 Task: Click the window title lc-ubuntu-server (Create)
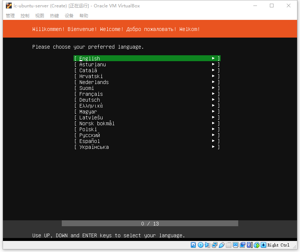point(40,6)
